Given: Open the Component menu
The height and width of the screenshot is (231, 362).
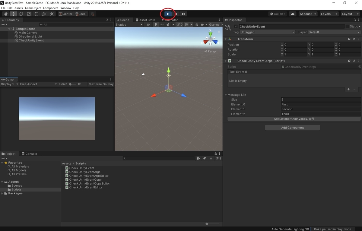Looking at the screenshot, I should click(50, 8).
